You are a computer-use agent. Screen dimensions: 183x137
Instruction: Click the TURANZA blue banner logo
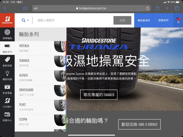point(99,47)
